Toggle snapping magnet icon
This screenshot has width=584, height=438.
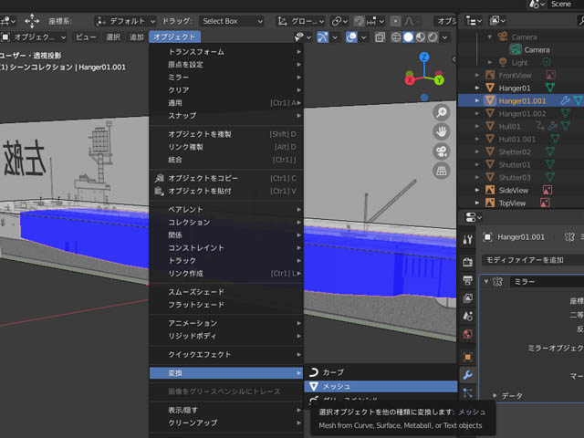tap(359, 21)
